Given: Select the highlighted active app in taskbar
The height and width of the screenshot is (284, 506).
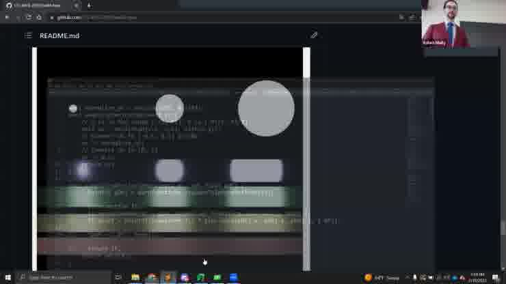Looking at the screenshot, I should tap(168, 278).
